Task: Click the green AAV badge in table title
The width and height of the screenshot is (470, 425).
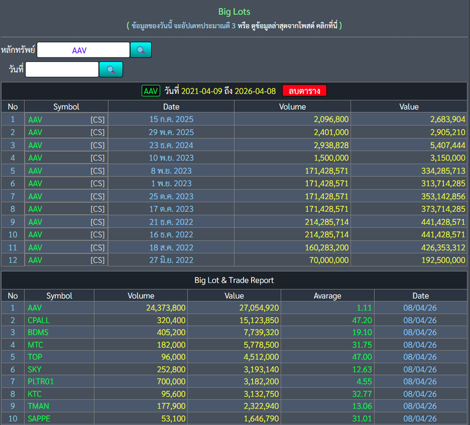Action: [x=151, y=91]
